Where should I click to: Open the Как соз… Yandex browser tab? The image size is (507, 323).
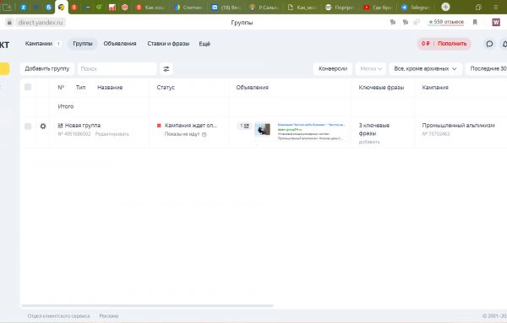coord(150,7)
